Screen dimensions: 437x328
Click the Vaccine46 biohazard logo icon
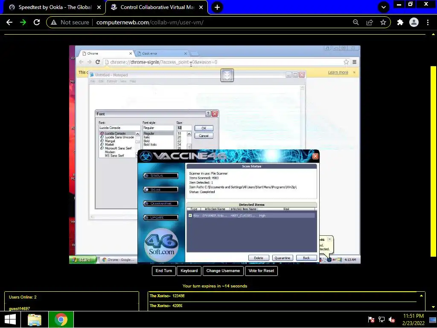(146, 156)
